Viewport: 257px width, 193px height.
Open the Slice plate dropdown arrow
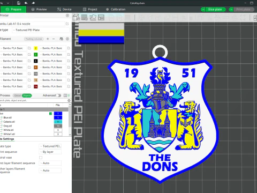203,9
